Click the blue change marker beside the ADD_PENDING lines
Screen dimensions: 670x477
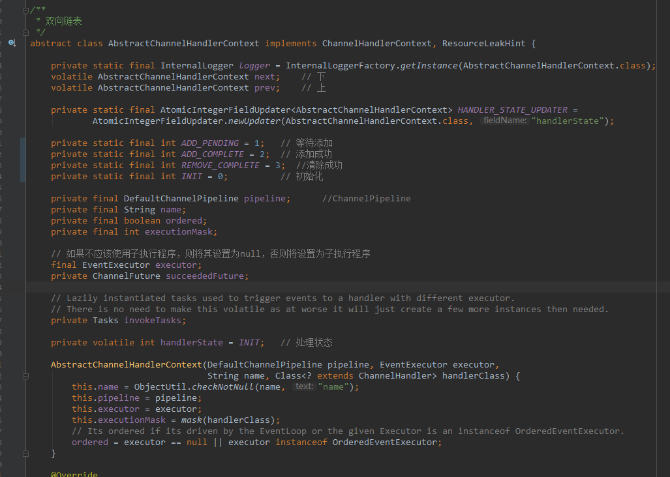pyautogui.click(x=23, y=160)
